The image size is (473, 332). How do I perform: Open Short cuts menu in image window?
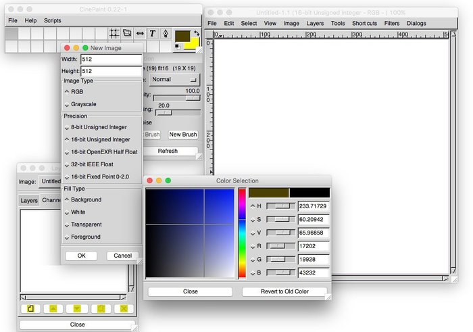[364, 23]
